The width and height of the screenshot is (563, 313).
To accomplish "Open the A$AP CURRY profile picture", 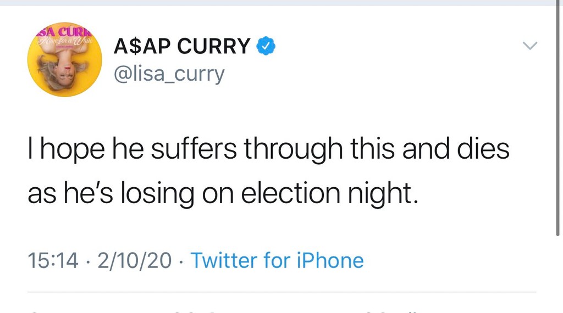I will click(x=65, y=60).
